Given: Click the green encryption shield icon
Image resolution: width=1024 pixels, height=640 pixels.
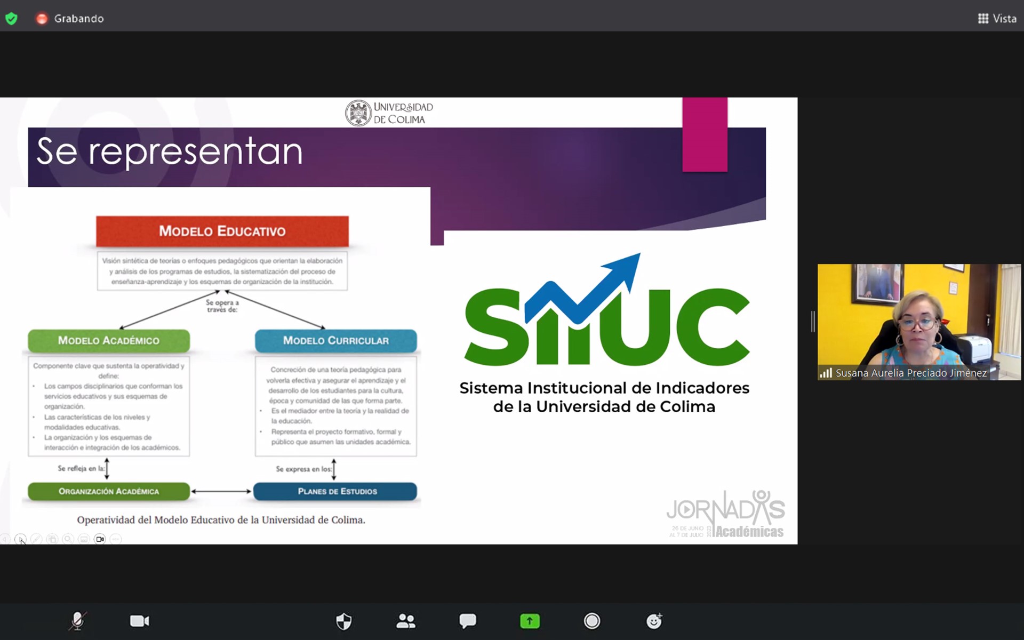Looking at the screenshot, I should (11, 19).
